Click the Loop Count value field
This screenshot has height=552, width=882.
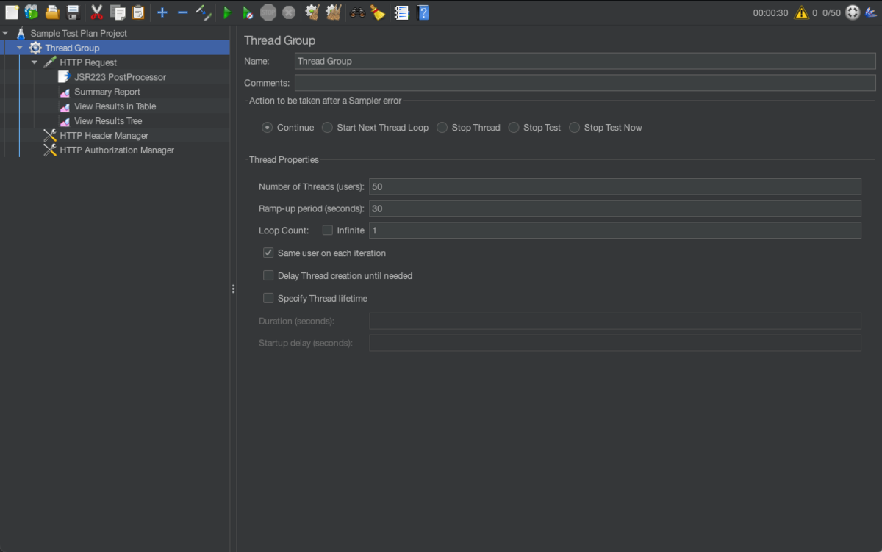click(615, 230)
